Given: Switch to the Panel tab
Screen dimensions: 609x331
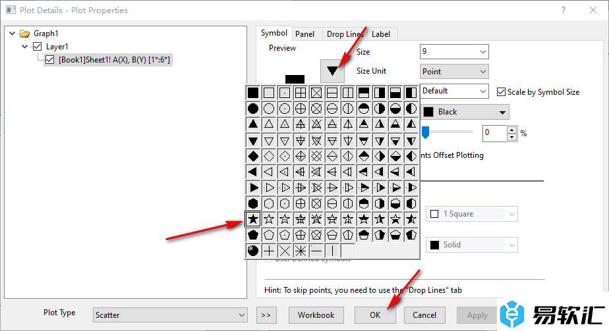Looking at the screenshot, I should point(305,34).
